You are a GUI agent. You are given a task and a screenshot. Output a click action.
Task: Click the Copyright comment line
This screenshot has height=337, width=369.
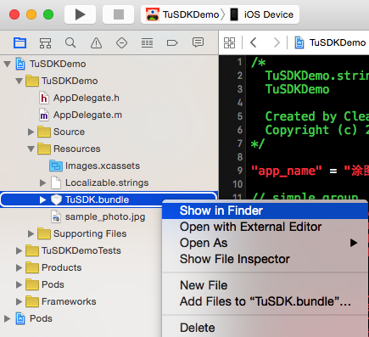(316, 130)
